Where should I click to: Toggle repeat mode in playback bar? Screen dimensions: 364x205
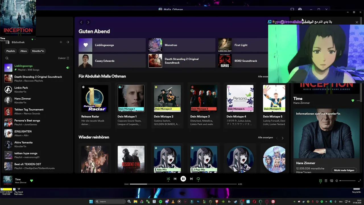click(x=198, y=179)
